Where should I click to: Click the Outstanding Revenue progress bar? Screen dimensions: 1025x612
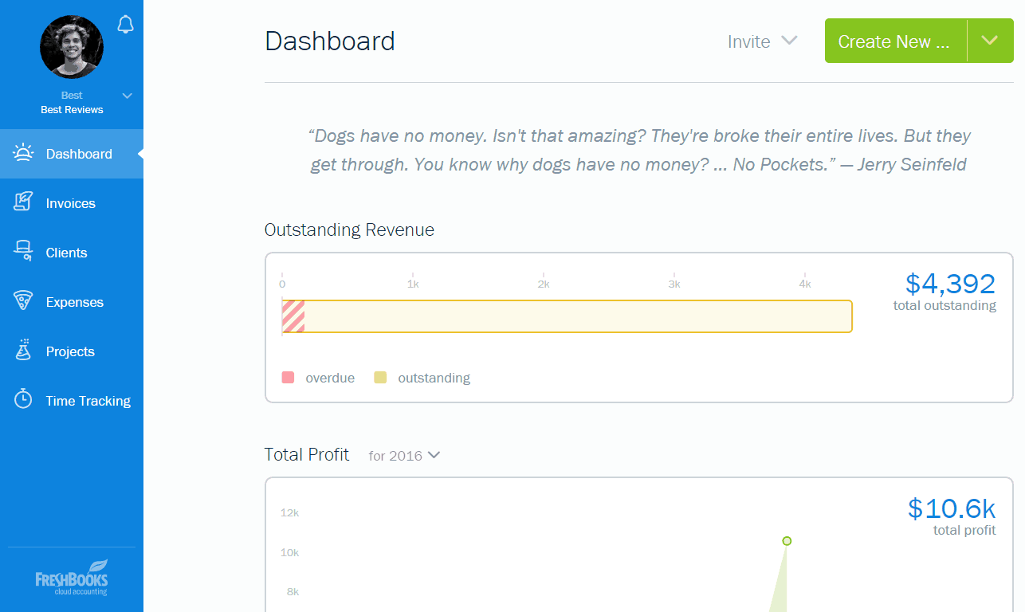(x=566, y=316)
